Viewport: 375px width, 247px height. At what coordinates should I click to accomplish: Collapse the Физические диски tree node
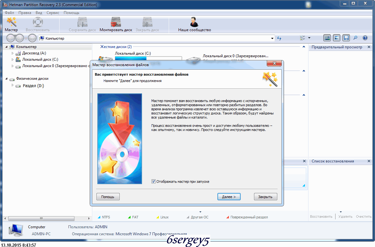coord(6,79)
